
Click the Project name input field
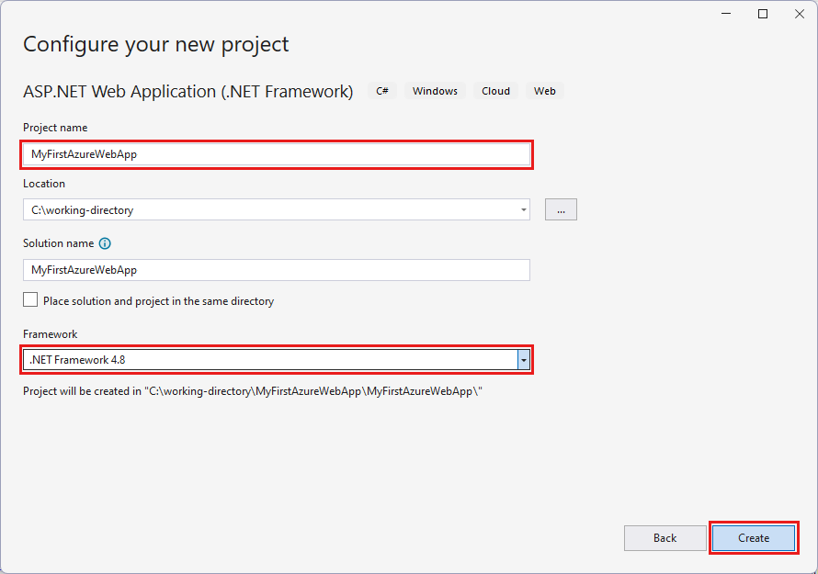coord(276,154)
